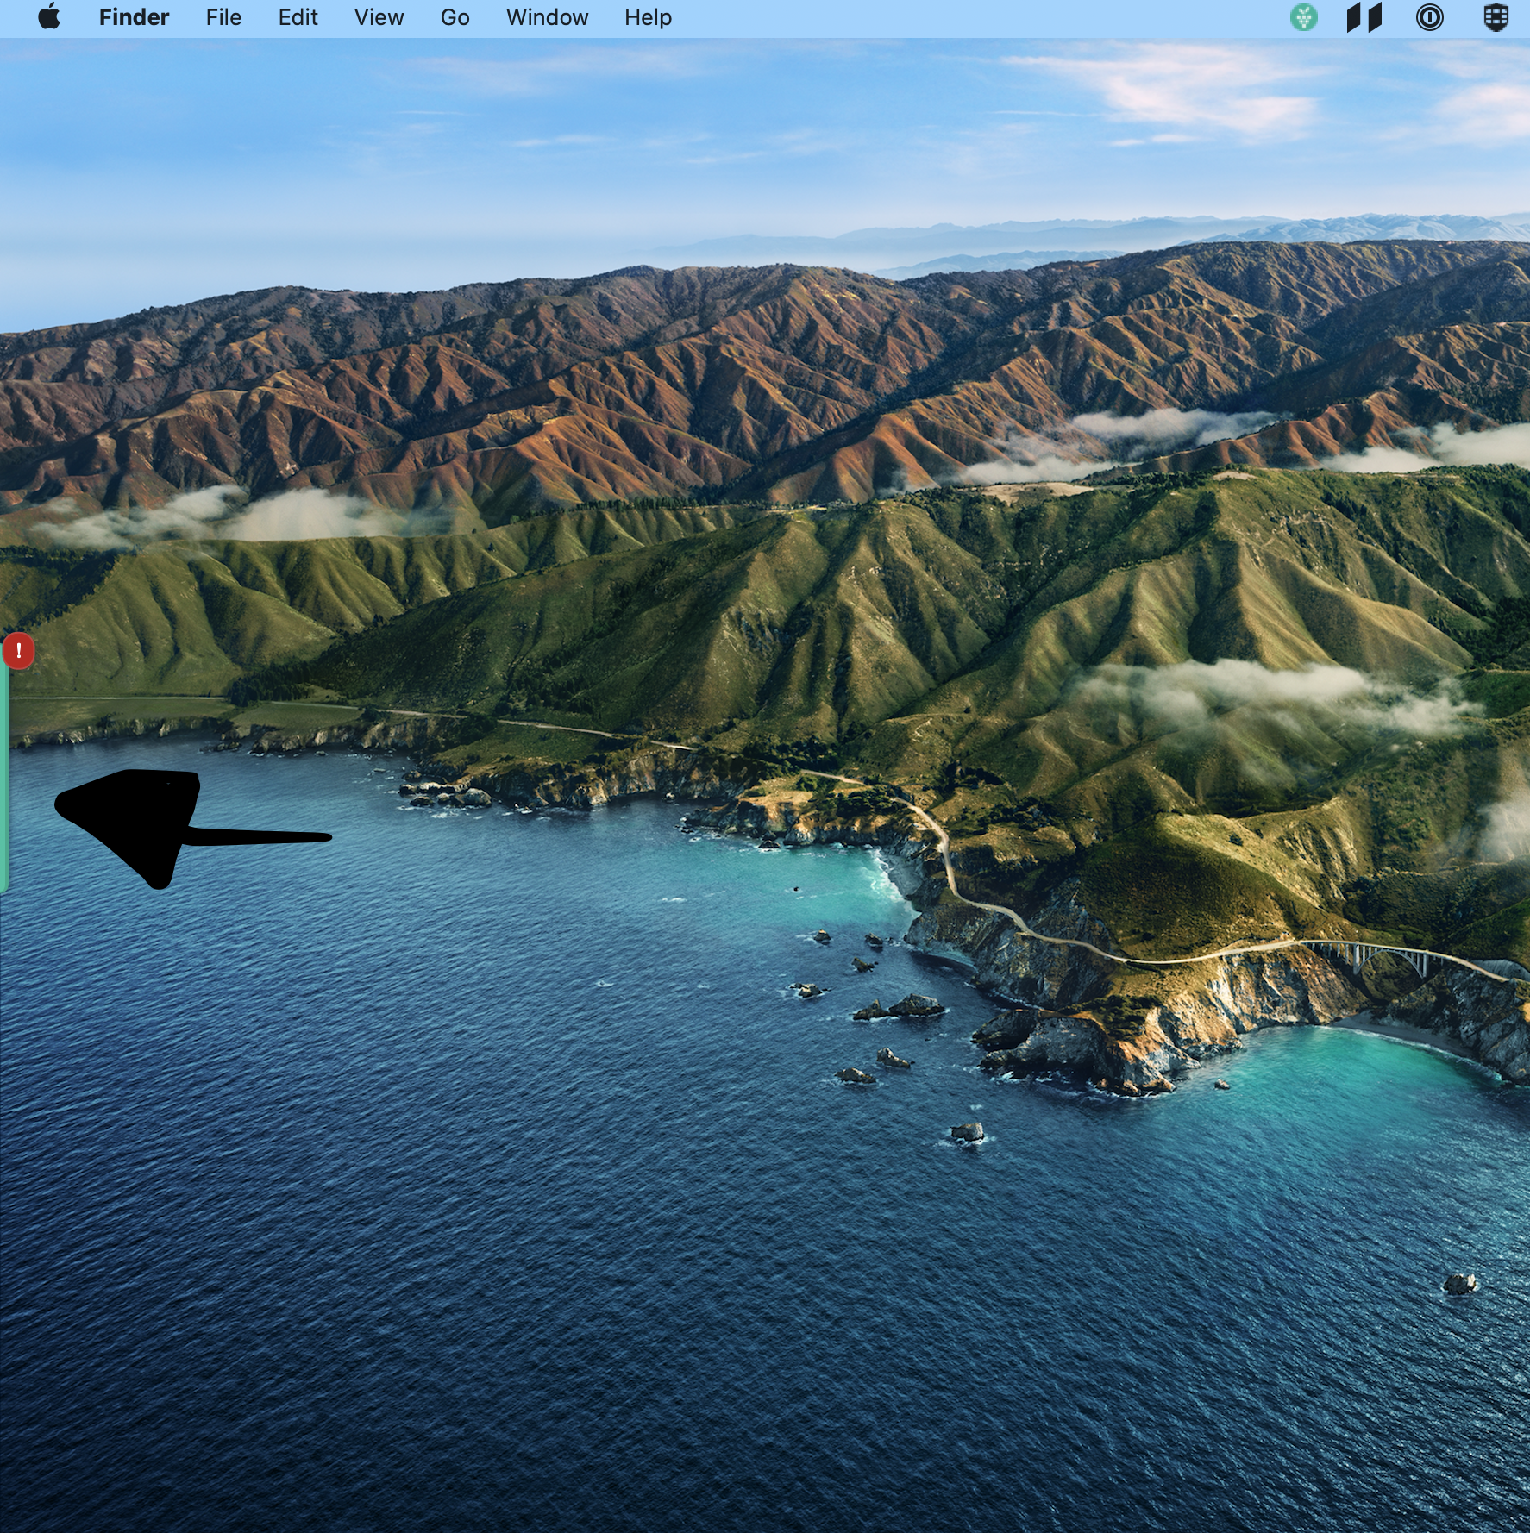This screenshot has height=1533, width=1530.
Task: Open the Go menu
Action: tap(455, 17)
